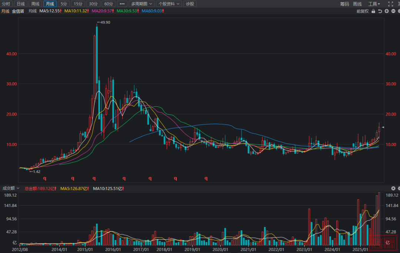Enter fullscreen with the expand icon
The image size is (400, 253).
click(390, 4)
